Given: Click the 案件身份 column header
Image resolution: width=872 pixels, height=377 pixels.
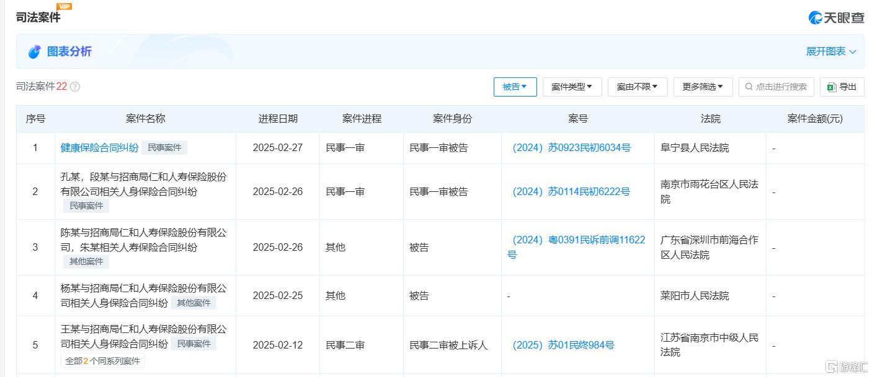Looking at the screenshot, I should (x=452, y=119).
